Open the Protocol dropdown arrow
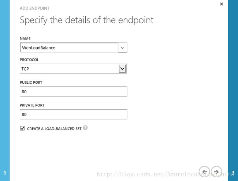The height and width of the screenshot is (181, 238). (x=122, y=69)
